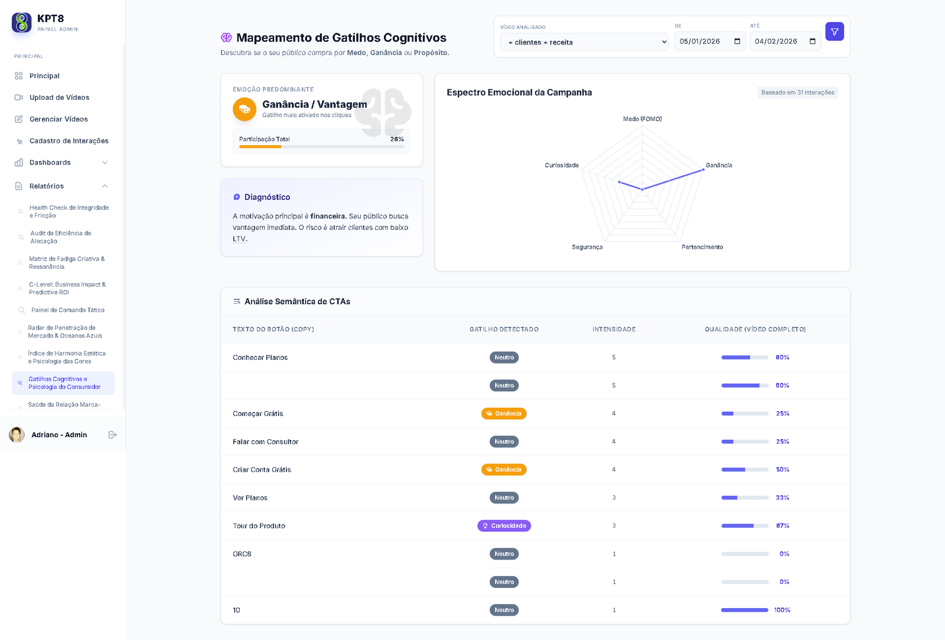Image resolution: width=945 pixels, height=640 pixels.
Task: Open Health Check de Integridade report
Action: 69,212
